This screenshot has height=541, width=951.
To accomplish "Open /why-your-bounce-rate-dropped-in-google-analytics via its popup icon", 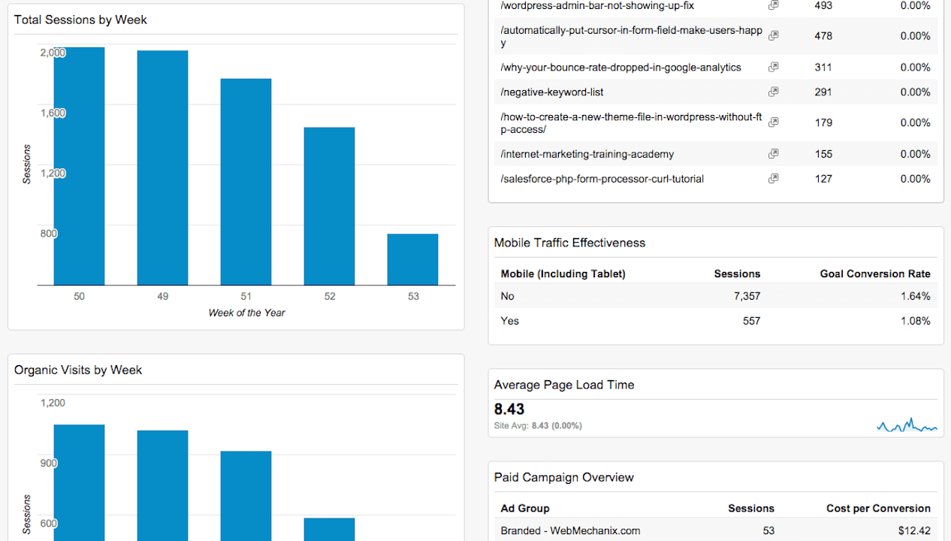I will coord(773,67).
